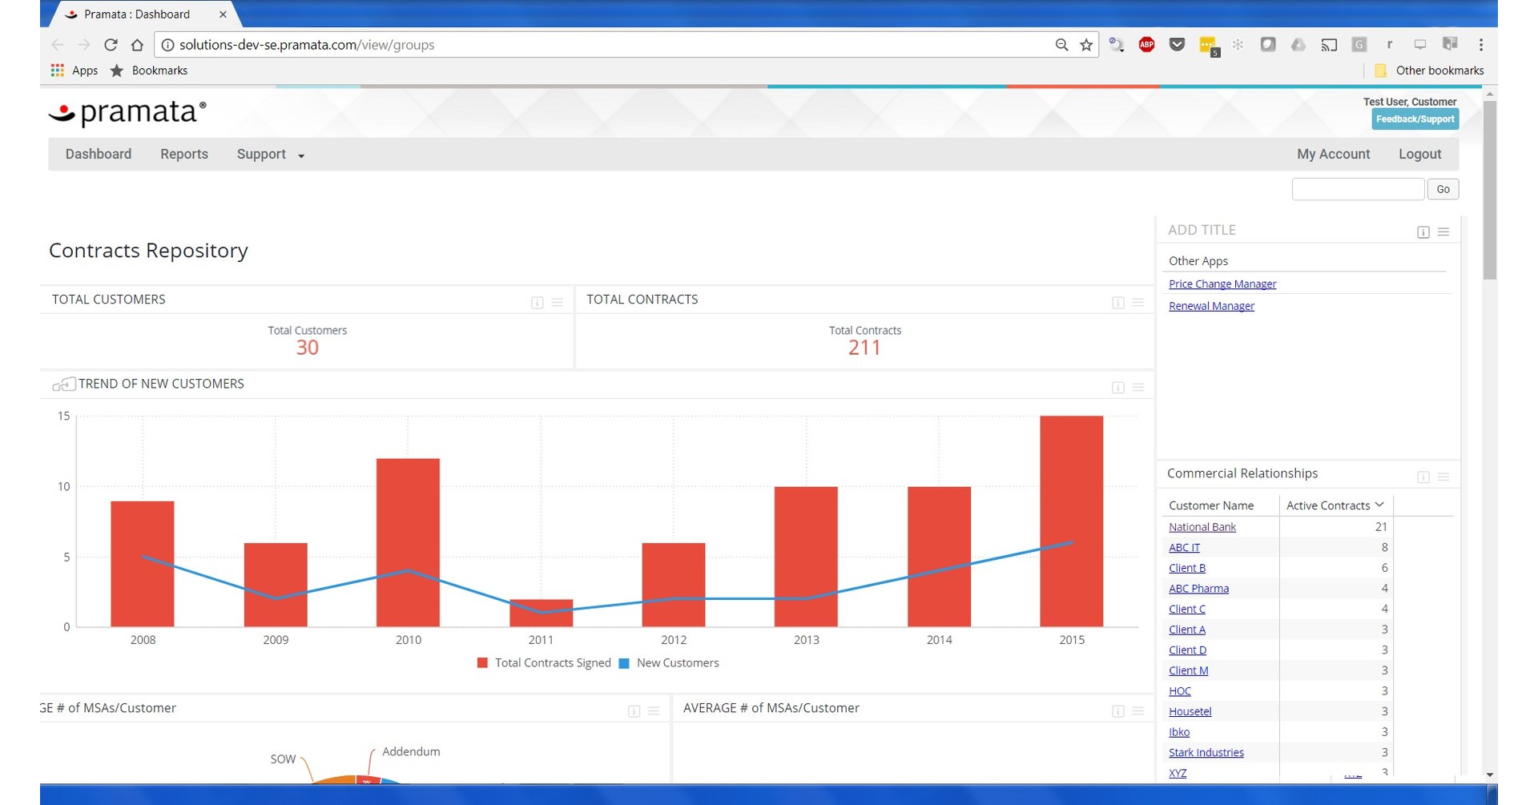Screen dimensions: 1538x805
Task: Open Chrome's three-dot menu
Action: point(1481,45)
